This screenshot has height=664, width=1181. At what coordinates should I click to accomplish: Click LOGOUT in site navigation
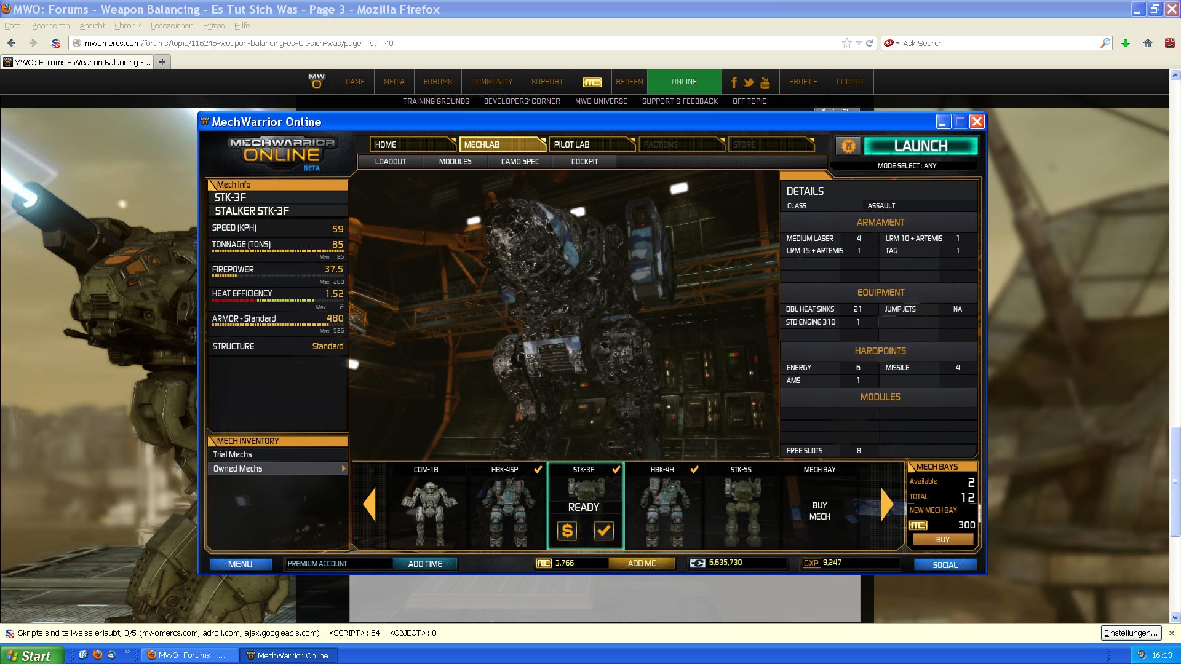850,82
